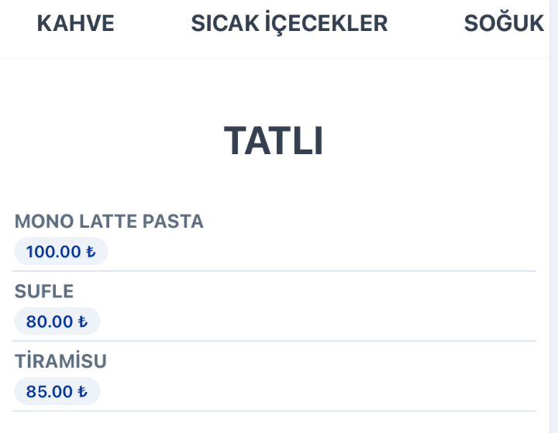
Task: Click the 85.00 amount text
Action: [50, 392]
